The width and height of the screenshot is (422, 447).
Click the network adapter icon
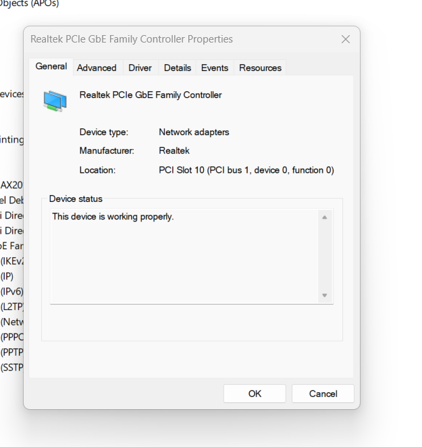pyautogui.click(x=55, y=101)
